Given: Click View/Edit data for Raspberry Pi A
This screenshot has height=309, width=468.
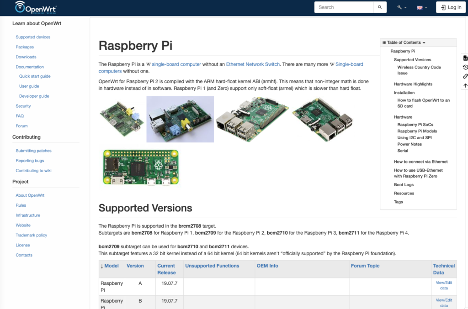Looking at the screenshot, I should (444, 286).
